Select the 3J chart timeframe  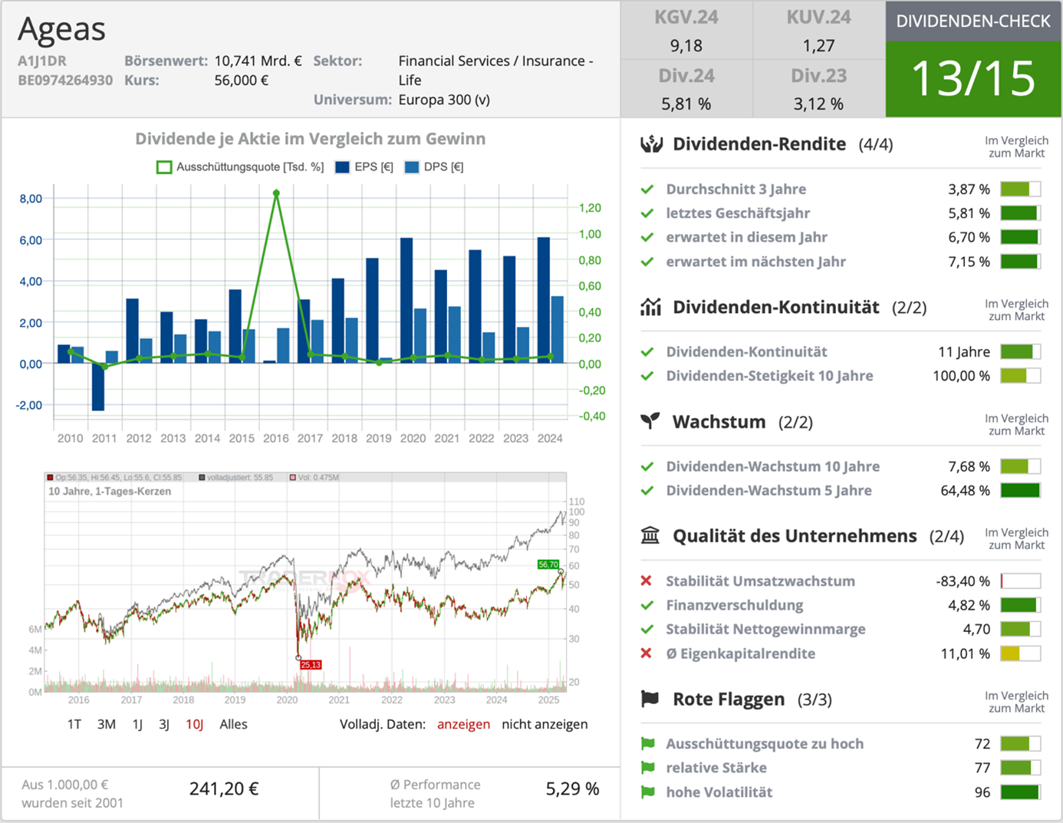tap(164, 724)
